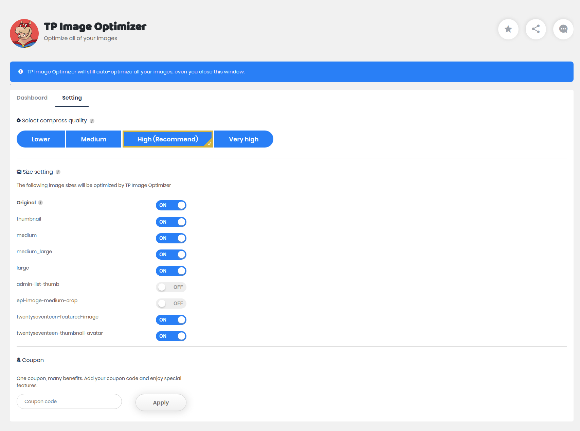Click the 'Optimize all of your images' subtitle
Screen dimensions: 580x431
80,38
